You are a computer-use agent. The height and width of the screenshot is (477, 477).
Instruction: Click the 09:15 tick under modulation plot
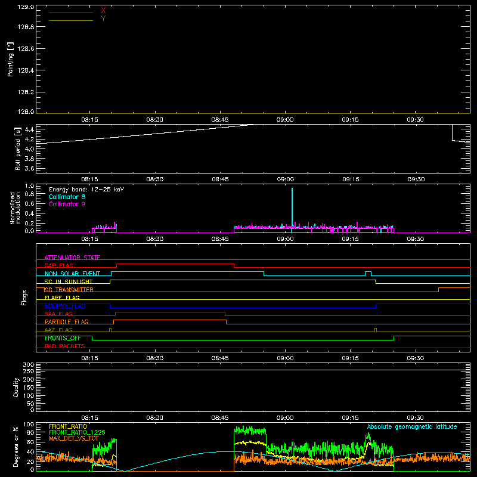click(350, 239)
